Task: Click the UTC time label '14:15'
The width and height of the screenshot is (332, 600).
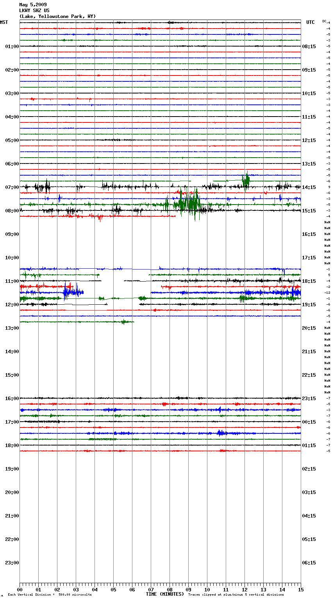Action: (309, 187)
